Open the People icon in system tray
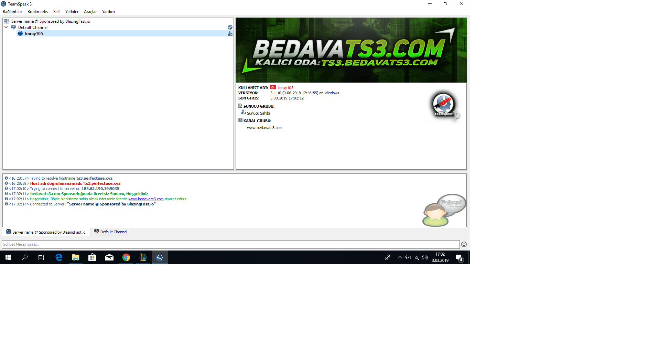 (x=388, y=257)
